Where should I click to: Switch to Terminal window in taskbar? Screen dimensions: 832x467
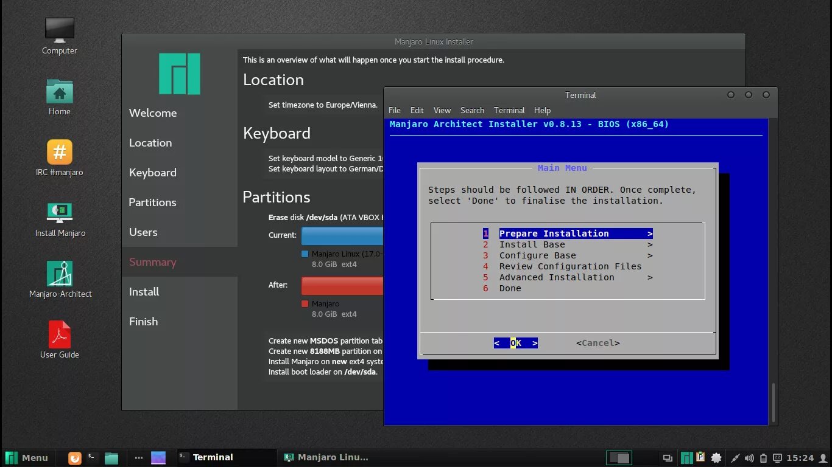[225, 458]
